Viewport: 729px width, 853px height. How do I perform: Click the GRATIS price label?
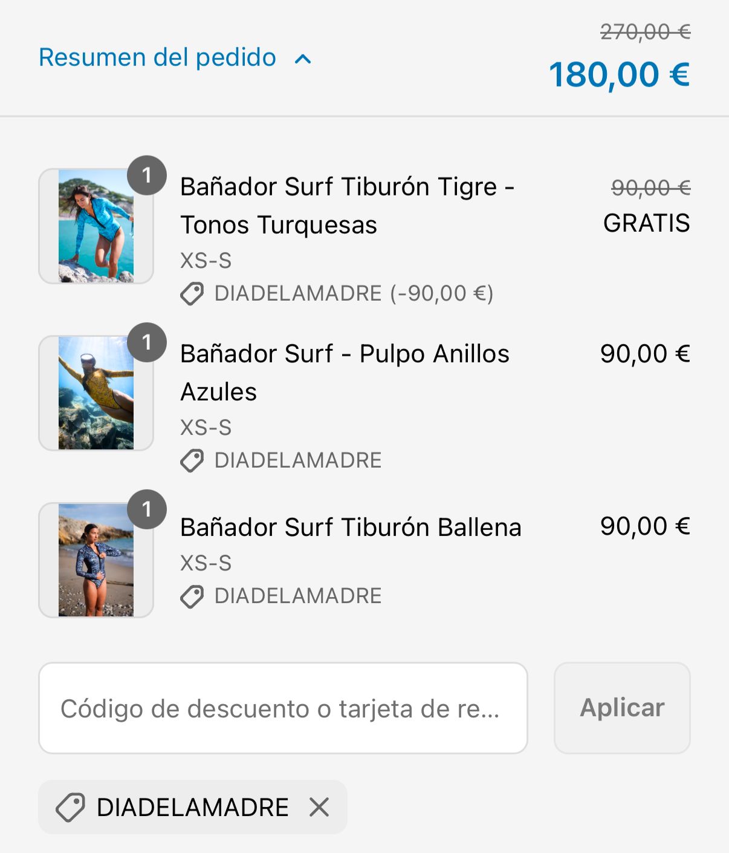(x=646, y=223)
